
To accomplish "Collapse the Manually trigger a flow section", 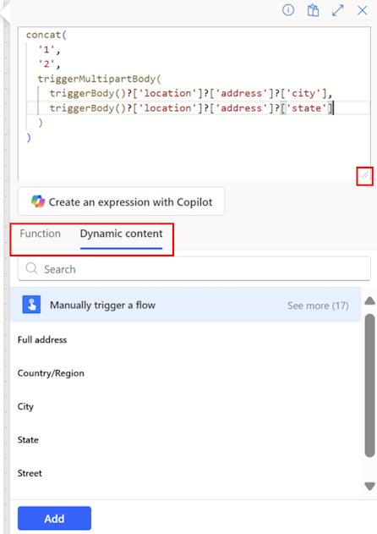I will click(x=185, y=305).
